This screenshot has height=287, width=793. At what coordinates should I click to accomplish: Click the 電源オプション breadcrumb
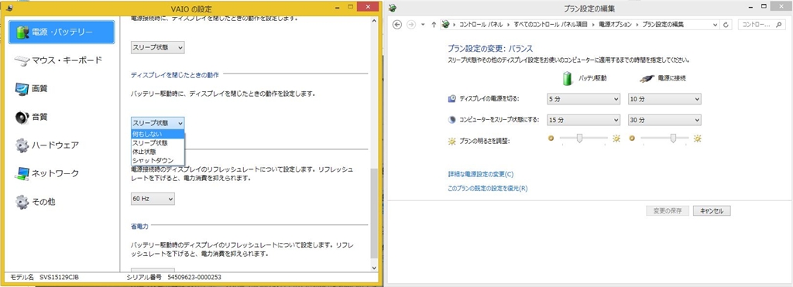615,25
